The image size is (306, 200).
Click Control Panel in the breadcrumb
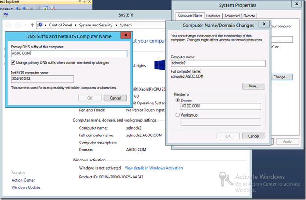click(x=60, y=25)
